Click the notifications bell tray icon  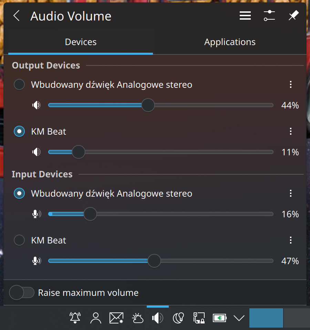pos(75,318)
